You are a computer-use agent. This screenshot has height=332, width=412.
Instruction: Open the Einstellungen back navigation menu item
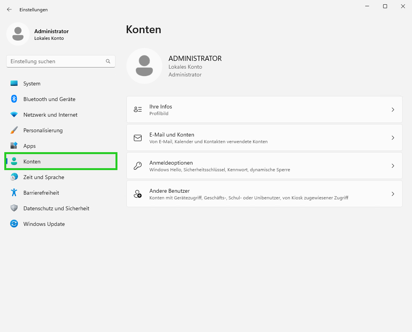tap(34, 9)
